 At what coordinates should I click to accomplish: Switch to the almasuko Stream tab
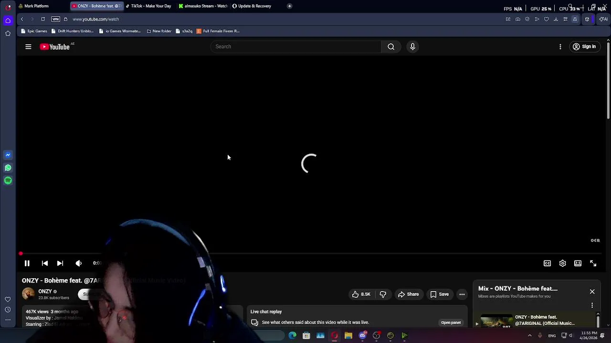[x=203, y=6]
